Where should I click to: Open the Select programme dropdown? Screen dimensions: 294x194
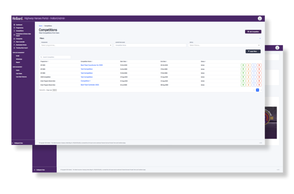(x=76, y=45)
